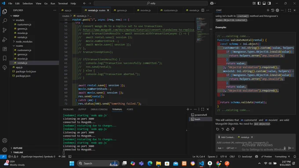
Task: Start voice chat with microphone icon
Action: tap(284, 148)
